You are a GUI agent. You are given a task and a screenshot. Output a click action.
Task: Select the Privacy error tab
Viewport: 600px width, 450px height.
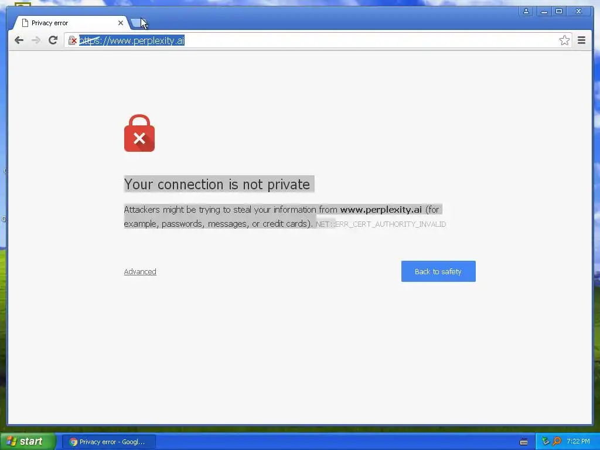(x=71, y=23)
